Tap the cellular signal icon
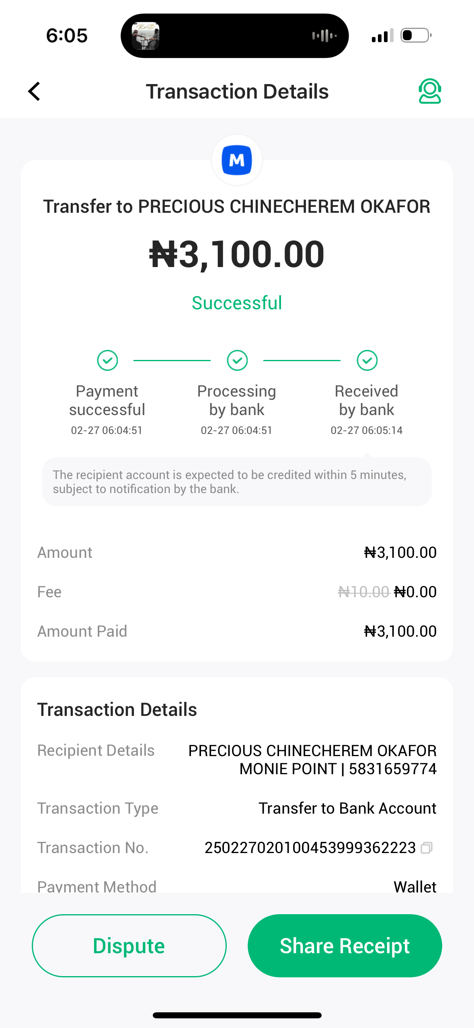The height and width of the screenshot is (1028, 474). [x=382, y=36]
